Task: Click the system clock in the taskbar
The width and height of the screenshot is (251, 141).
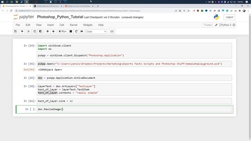Action: 240,2
